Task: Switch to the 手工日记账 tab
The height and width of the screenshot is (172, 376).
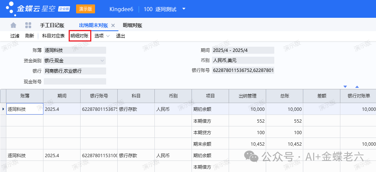Action: point(52,26)
